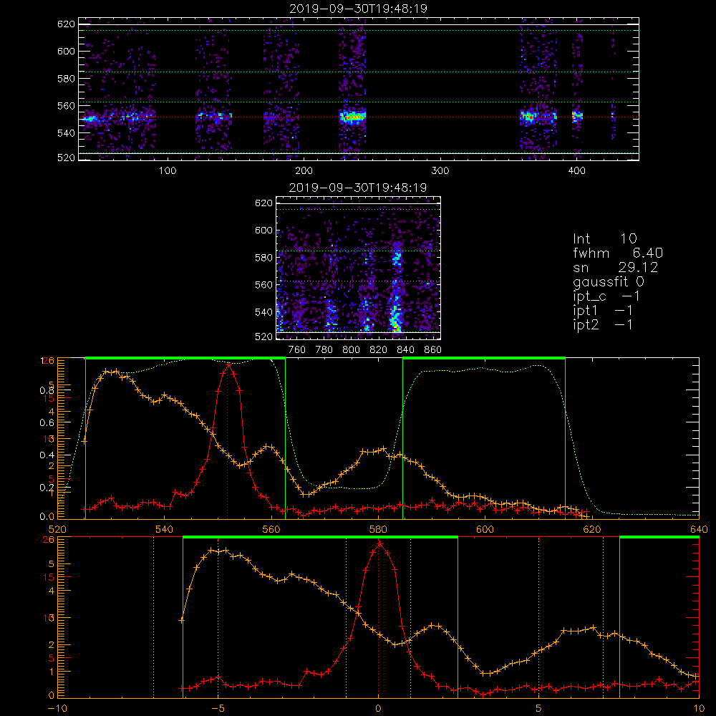This screenshot has width=716, height=716.
Task: Click the 800 tick label under small spectrogram
Action: [351, 350]
